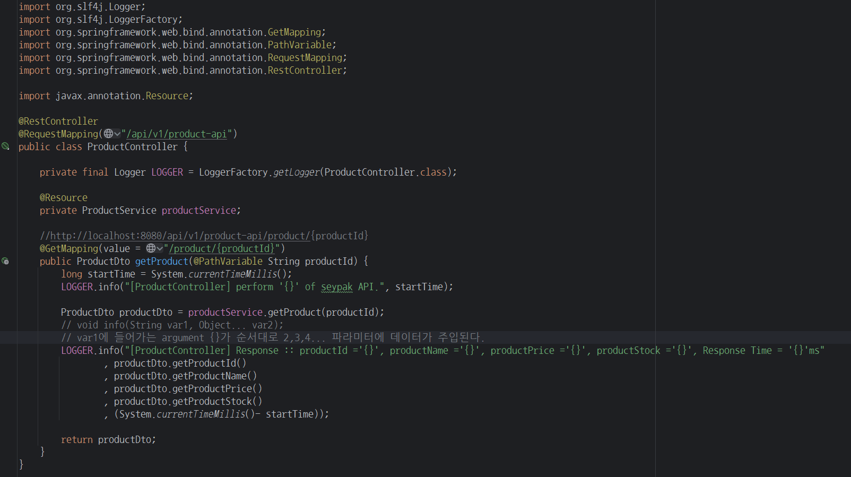
Task: Click the comment "// void info(String var1, Object... var2);"
Action: point(172,325)
